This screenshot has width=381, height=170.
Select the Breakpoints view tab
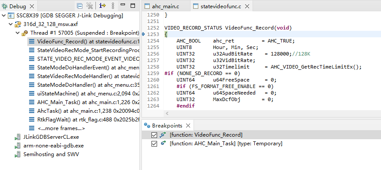[x=163, y=126]
